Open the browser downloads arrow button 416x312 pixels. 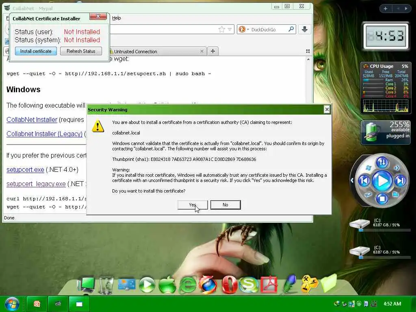pos(305,29)
